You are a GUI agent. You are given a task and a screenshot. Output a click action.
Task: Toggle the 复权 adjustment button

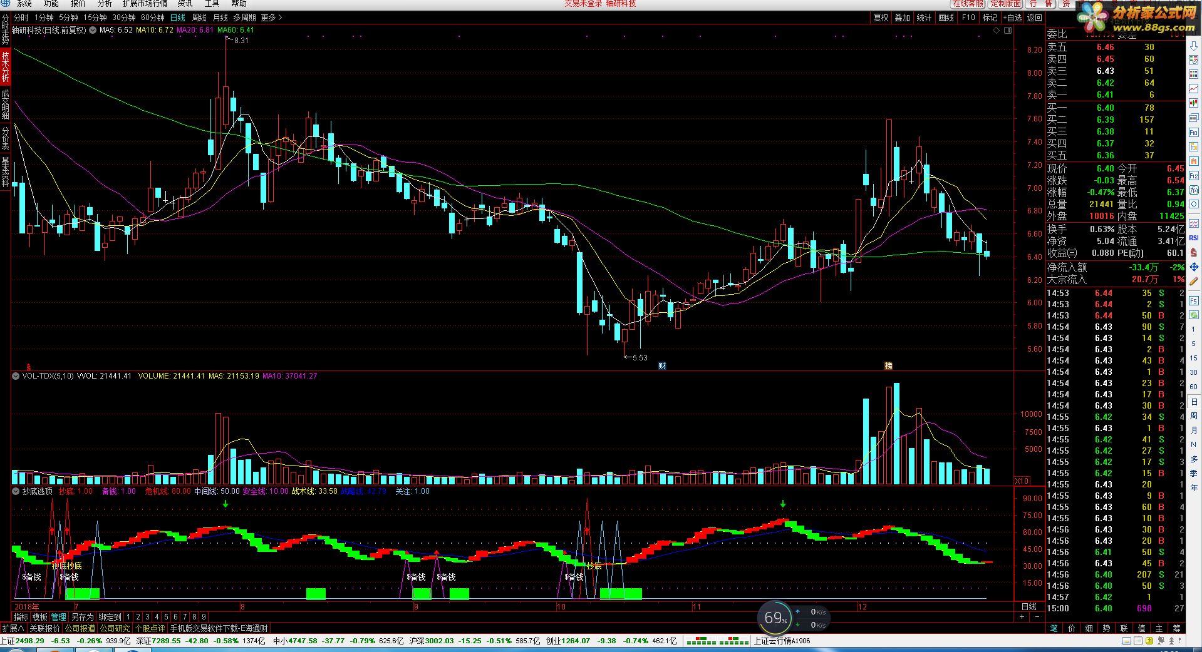[881, 18]
